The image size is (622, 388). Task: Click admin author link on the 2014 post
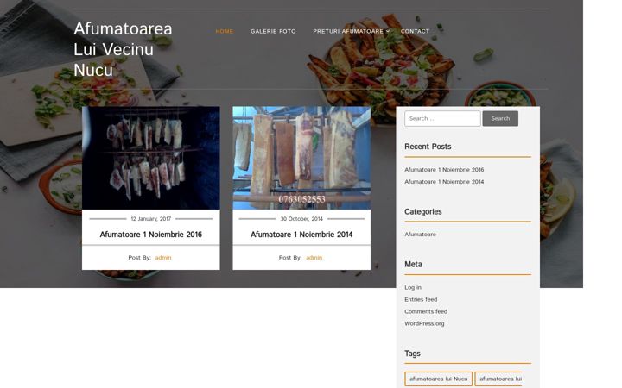point(314,258)
